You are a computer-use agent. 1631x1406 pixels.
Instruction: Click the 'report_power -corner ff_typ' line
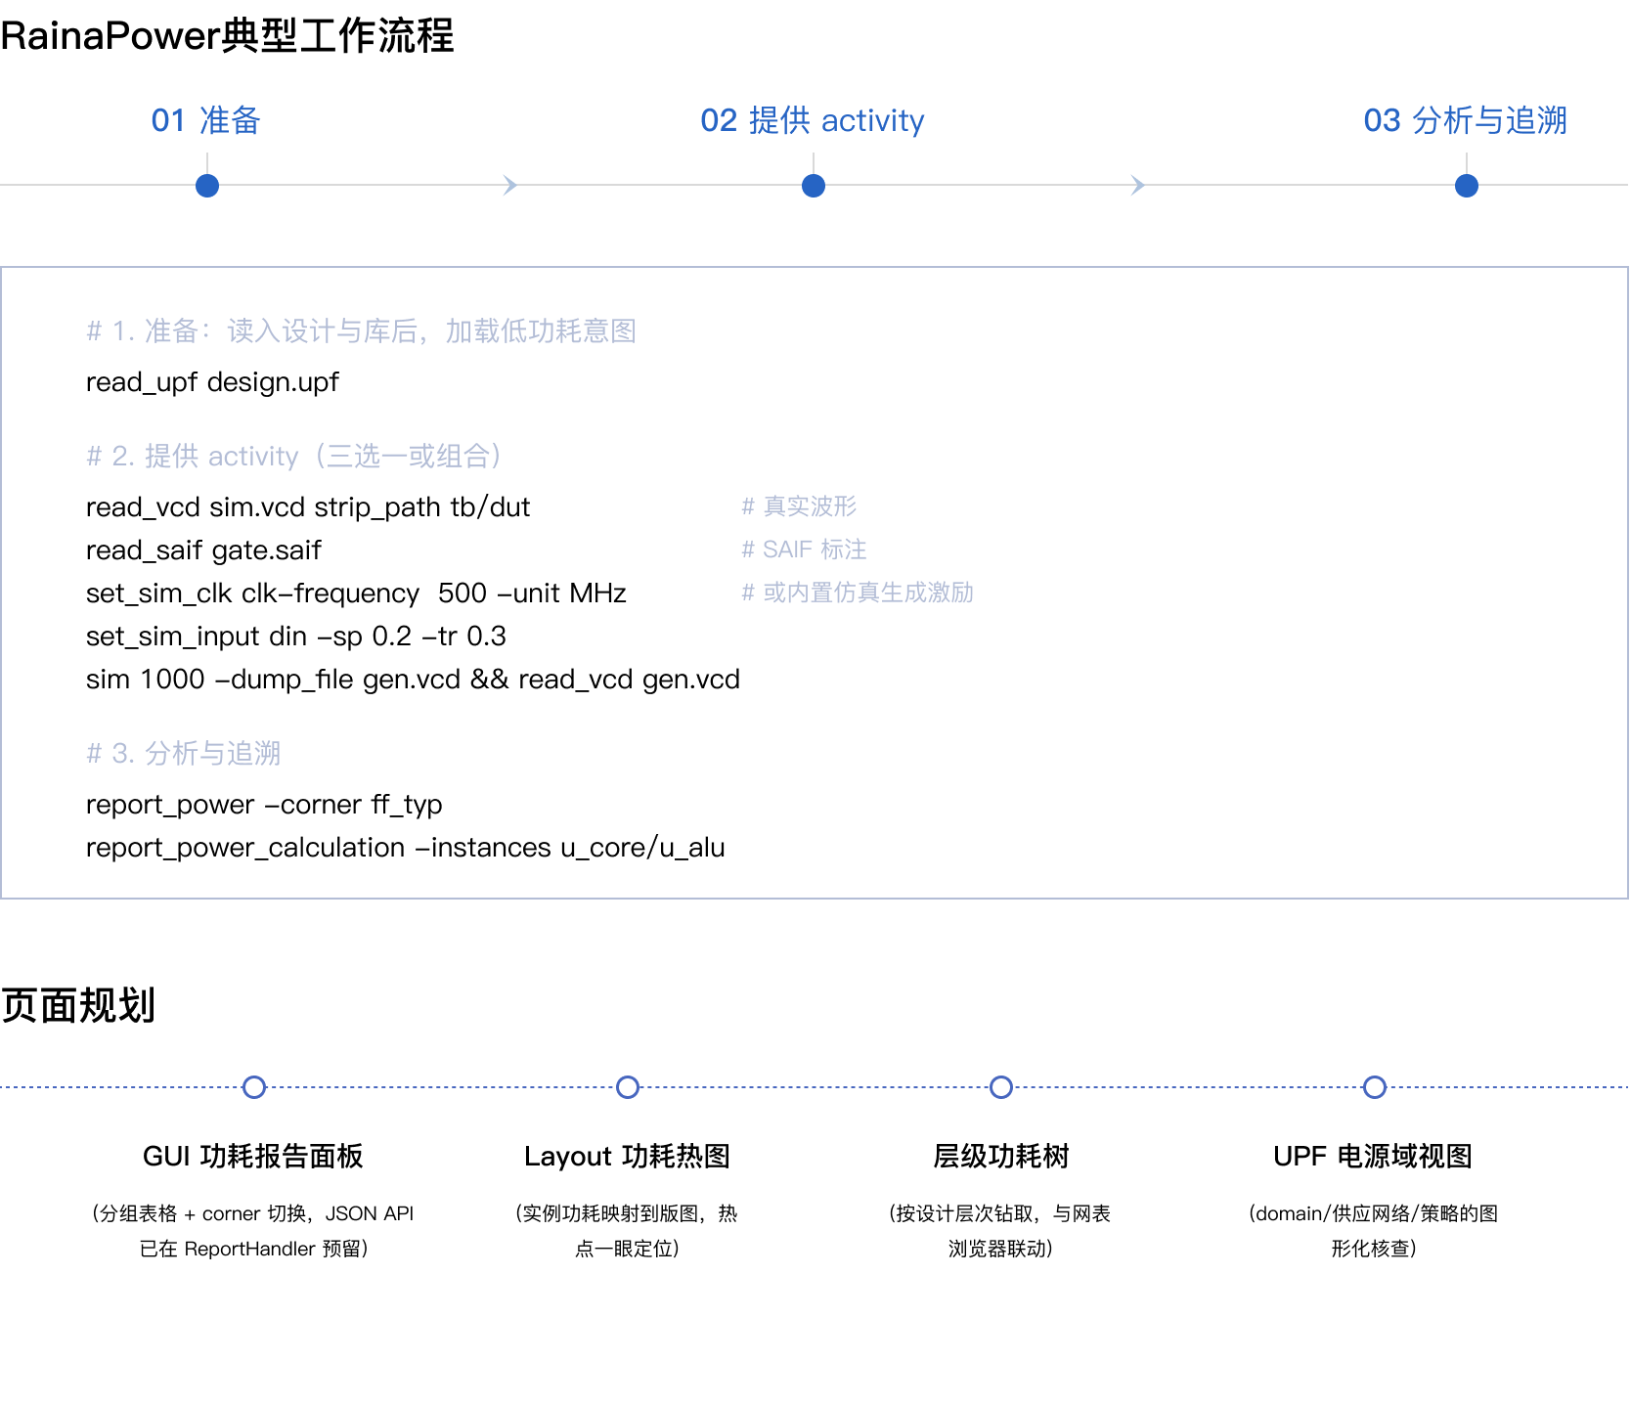[x=264, y=805]
